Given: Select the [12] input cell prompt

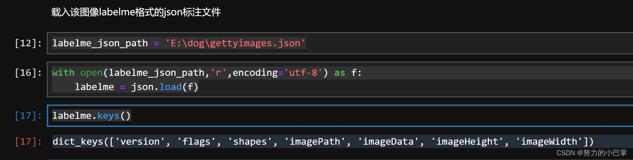Looking at the screenshot, I should click(28, 43).
